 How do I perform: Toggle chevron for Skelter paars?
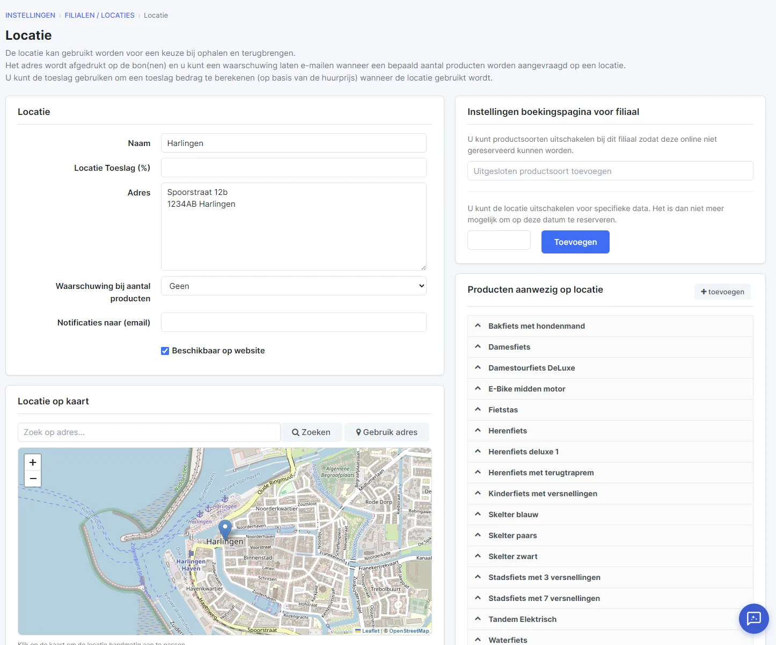[x=478, y=535]
